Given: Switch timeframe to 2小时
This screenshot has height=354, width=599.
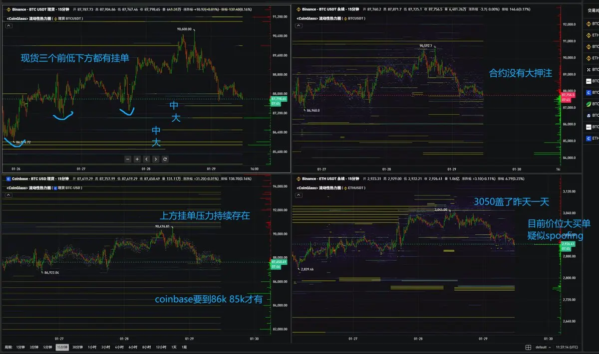Looking at the screenshot, I should coord(105,347).
